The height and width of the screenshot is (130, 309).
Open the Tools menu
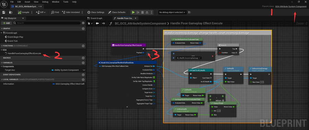point(66,2)
